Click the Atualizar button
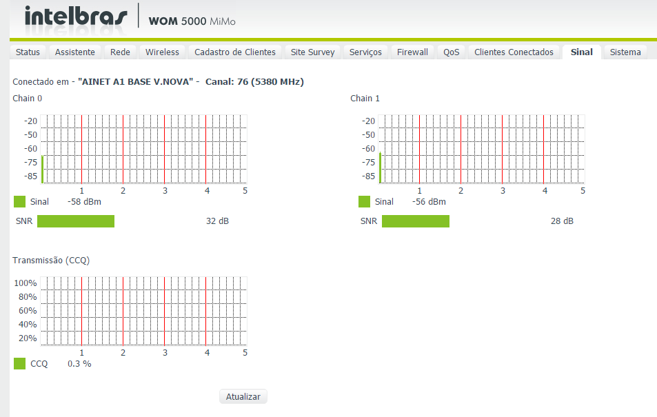 point(243,396)
